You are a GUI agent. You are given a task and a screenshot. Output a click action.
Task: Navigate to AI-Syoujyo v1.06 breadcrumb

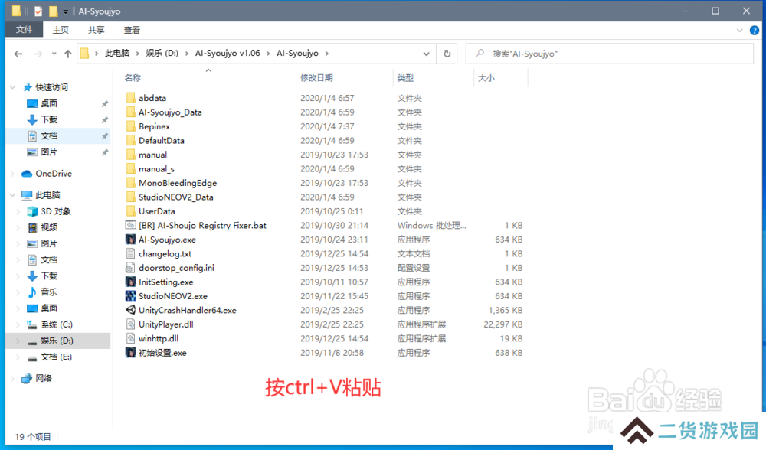(228, 54)
